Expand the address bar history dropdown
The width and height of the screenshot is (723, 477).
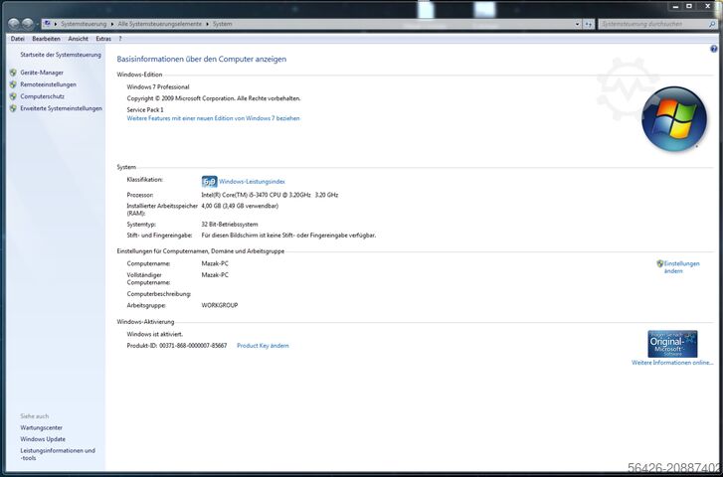pos(575,23)
